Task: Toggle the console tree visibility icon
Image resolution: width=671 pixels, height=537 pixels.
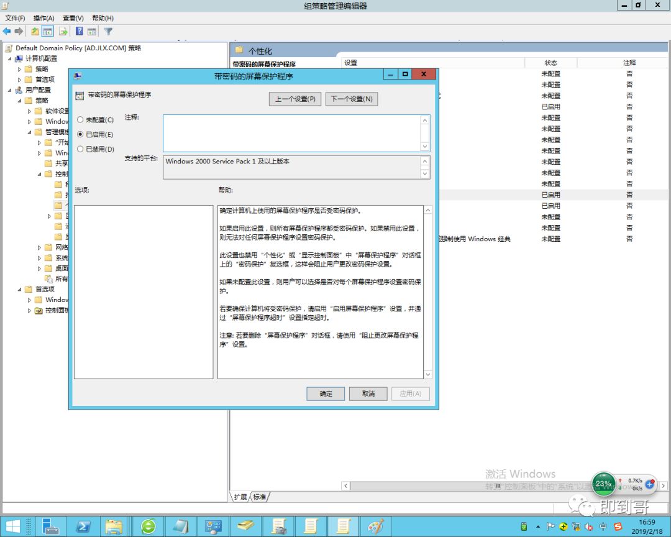Action: [48, 31]
